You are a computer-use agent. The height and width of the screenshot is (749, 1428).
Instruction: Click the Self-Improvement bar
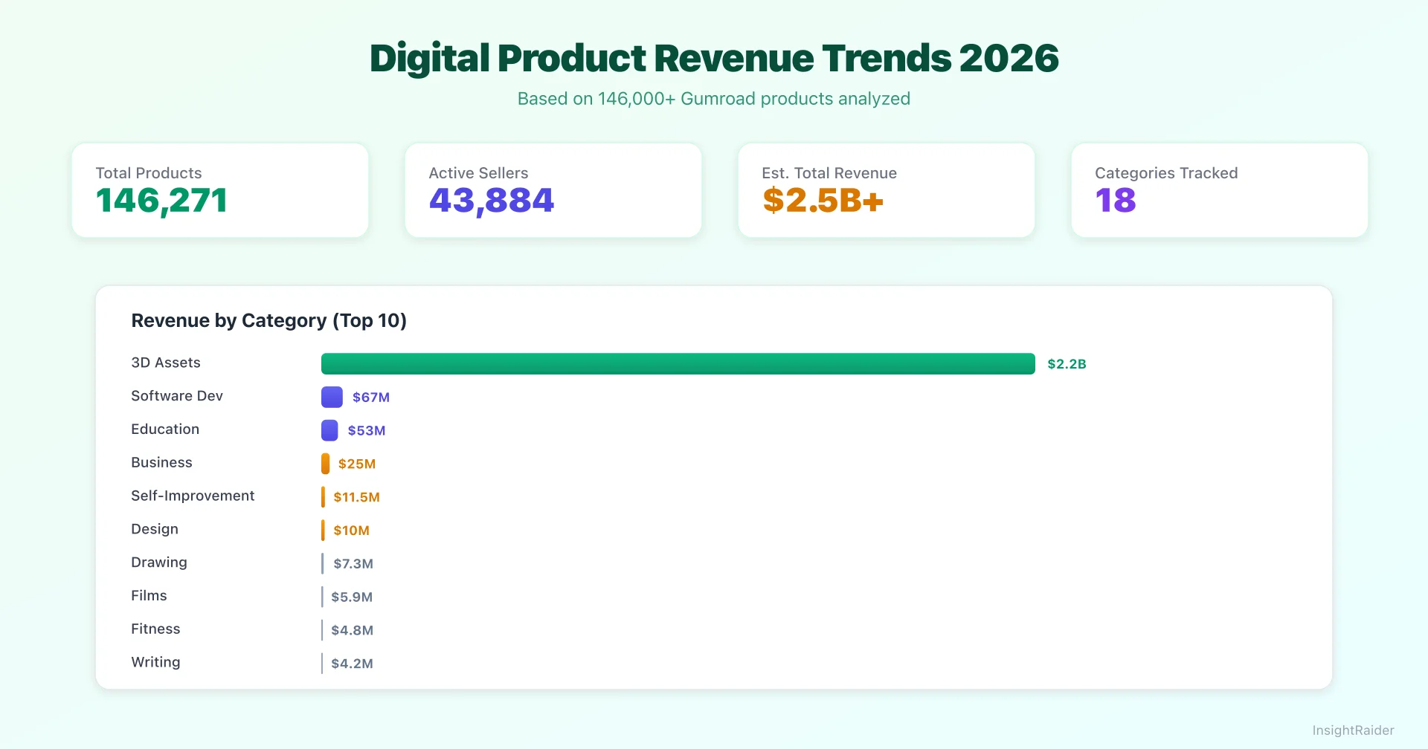323,496
